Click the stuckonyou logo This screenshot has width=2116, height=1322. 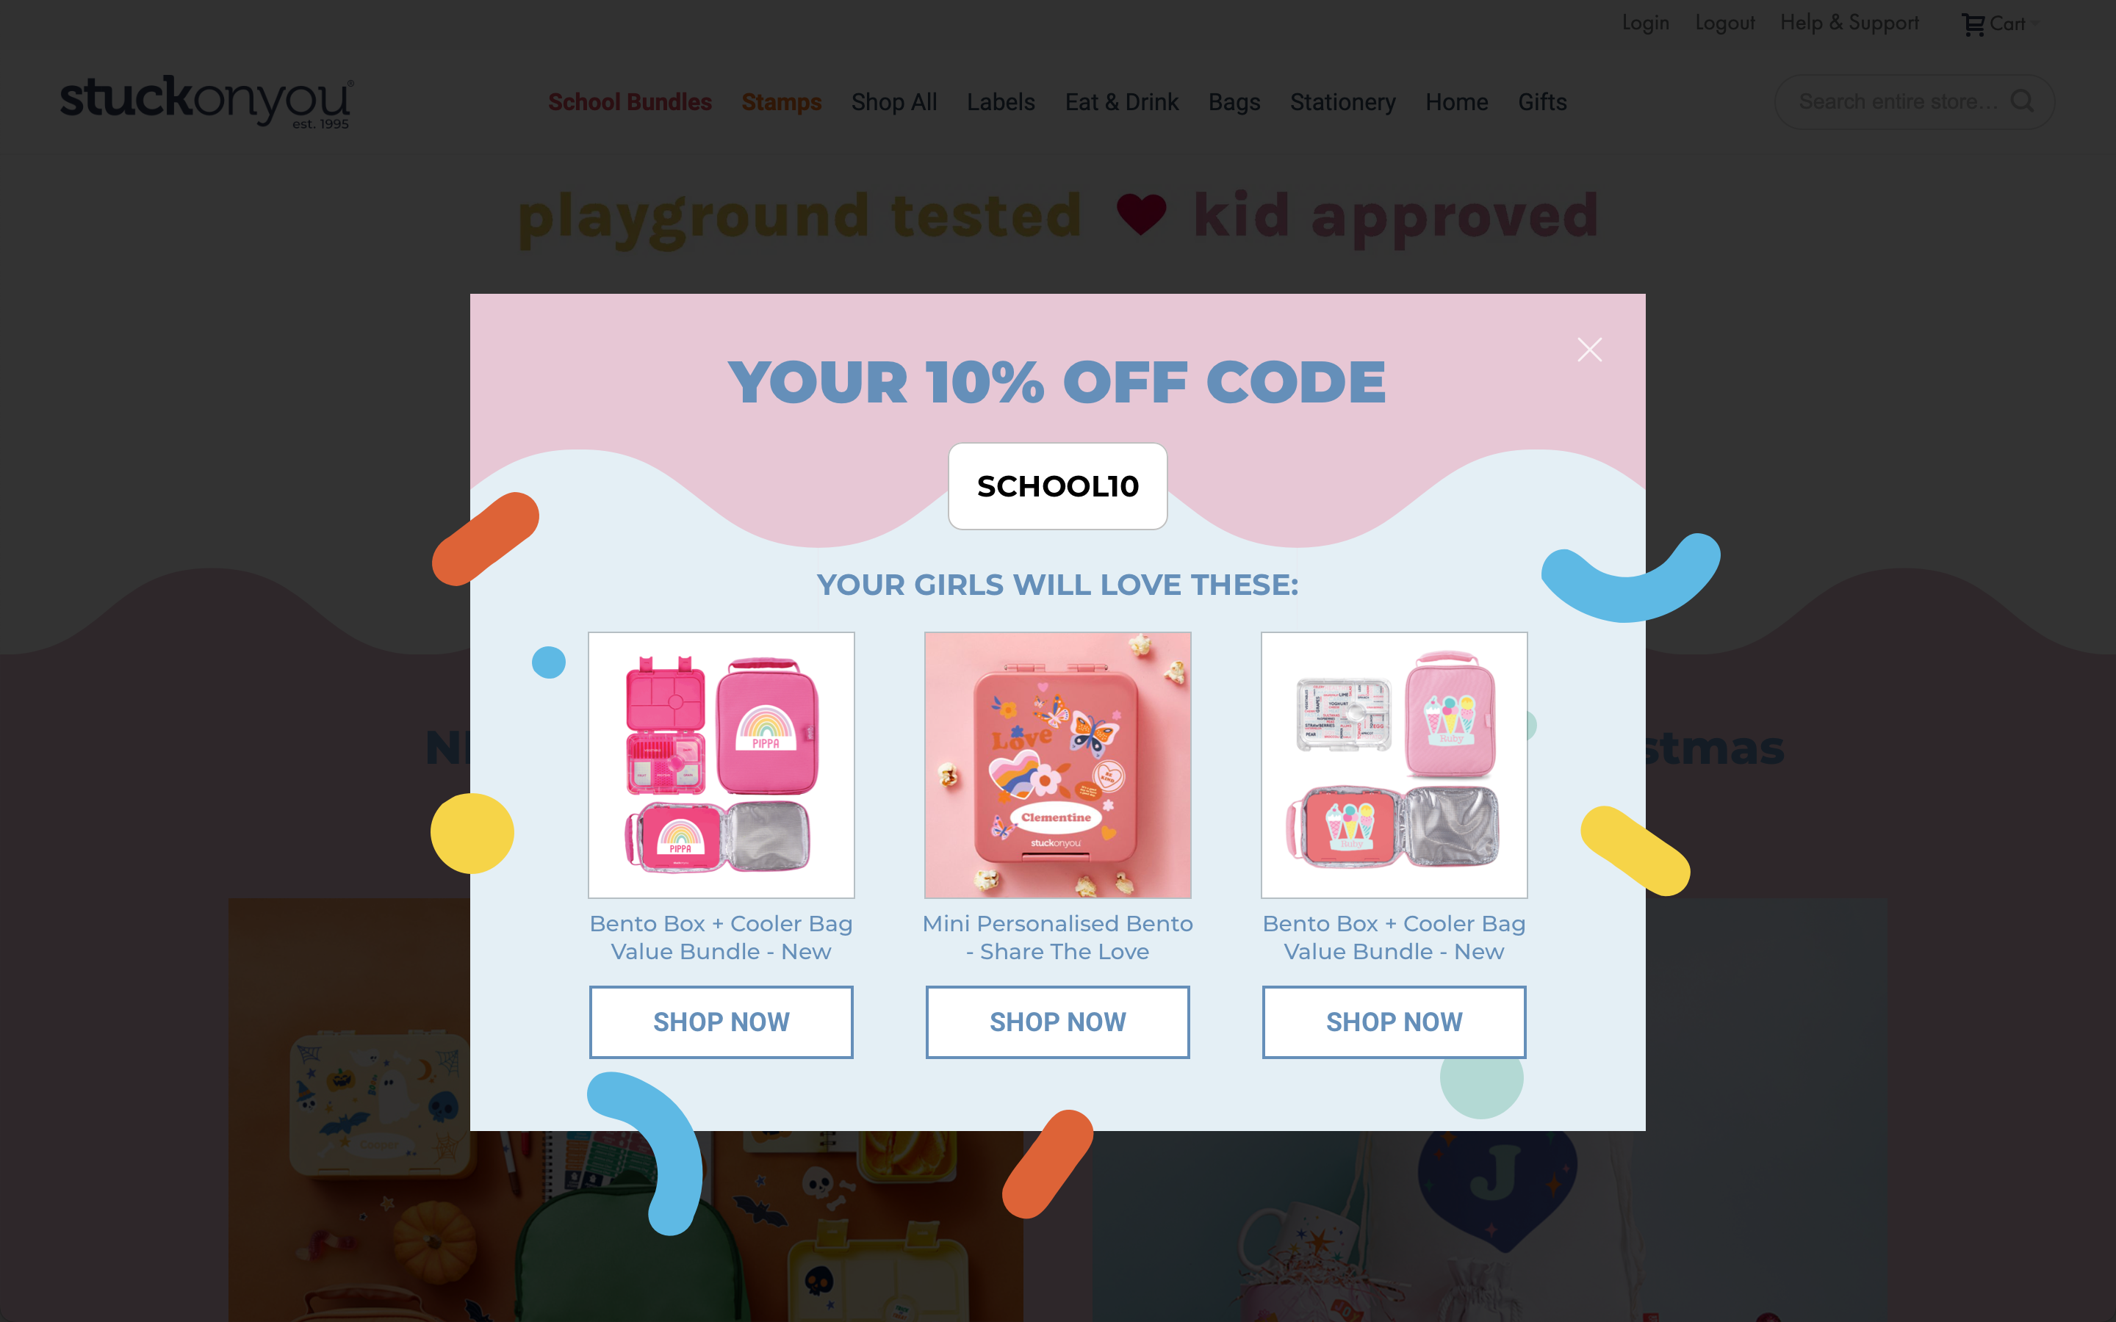pos(206,101)
